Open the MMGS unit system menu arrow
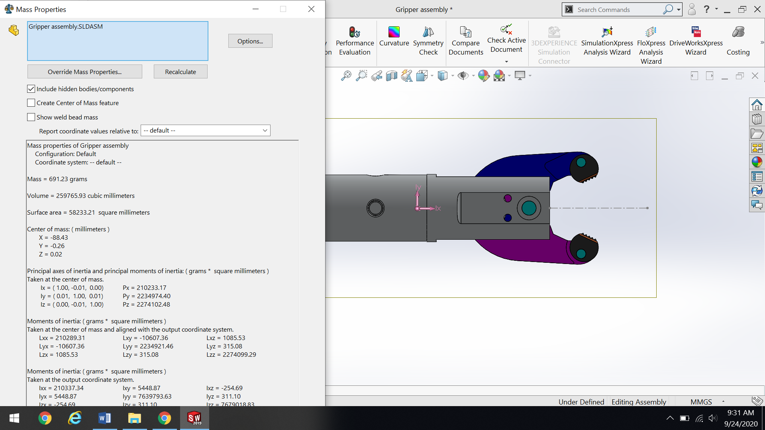 point(723,402)
